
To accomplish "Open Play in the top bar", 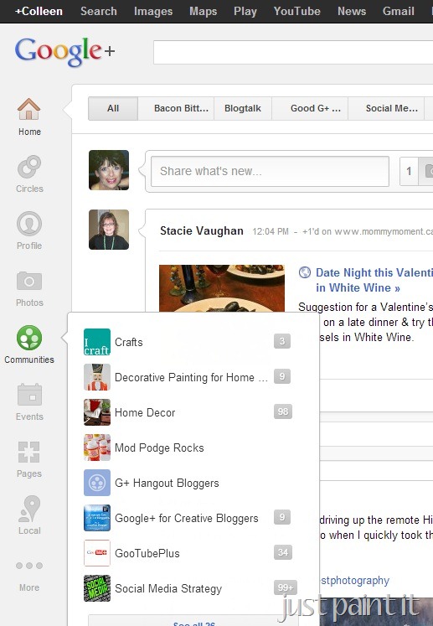I will click(245, 11).
